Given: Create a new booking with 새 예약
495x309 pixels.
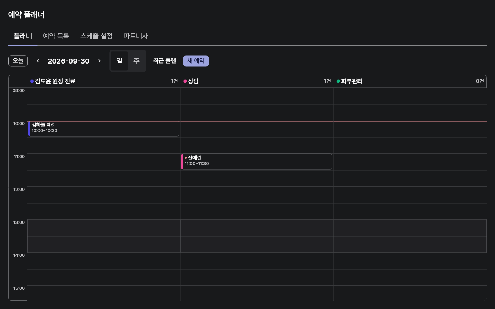Looking at the screenshot, I should (x=196, y=61).
